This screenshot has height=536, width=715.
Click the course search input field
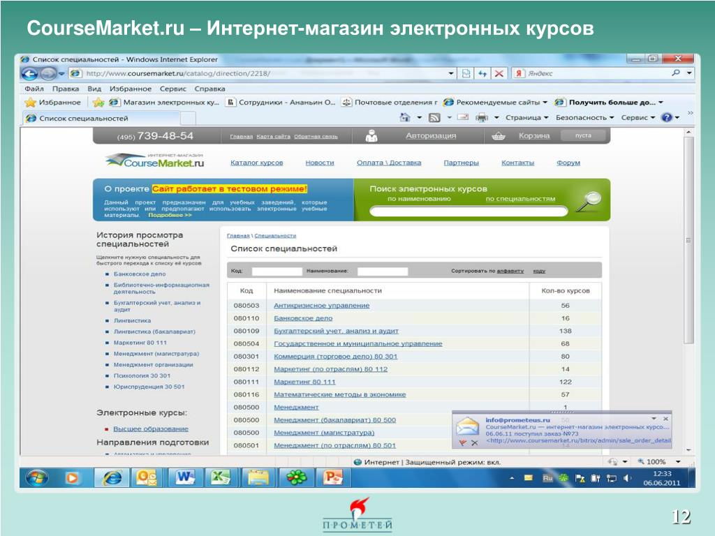469,211
